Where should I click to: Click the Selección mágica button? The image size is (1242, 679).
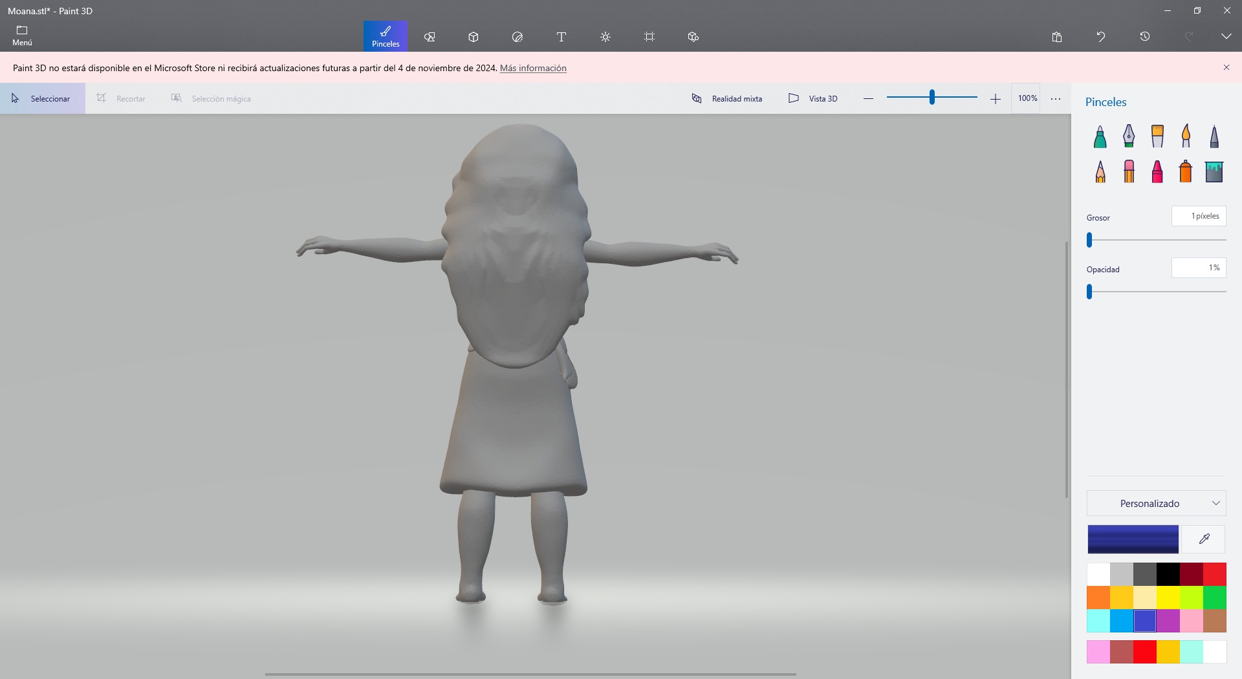[x=211, y=98]
